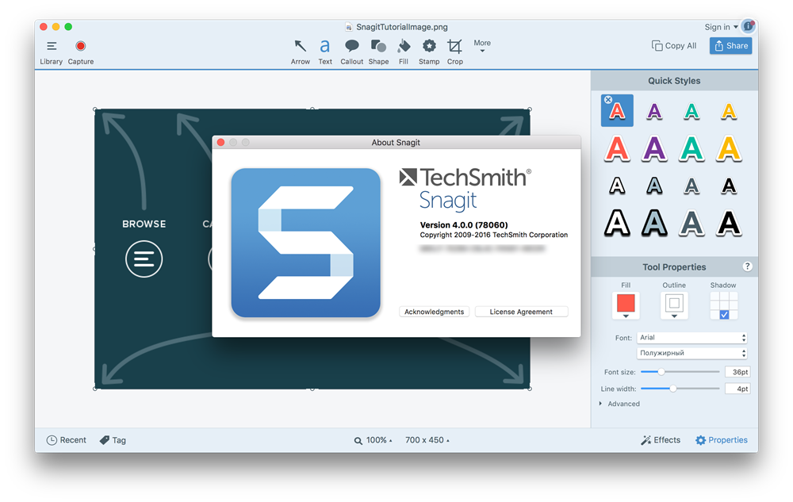Open the More tools dropdown
Viewport: 793px width, 502px height.
click(482, 45)
